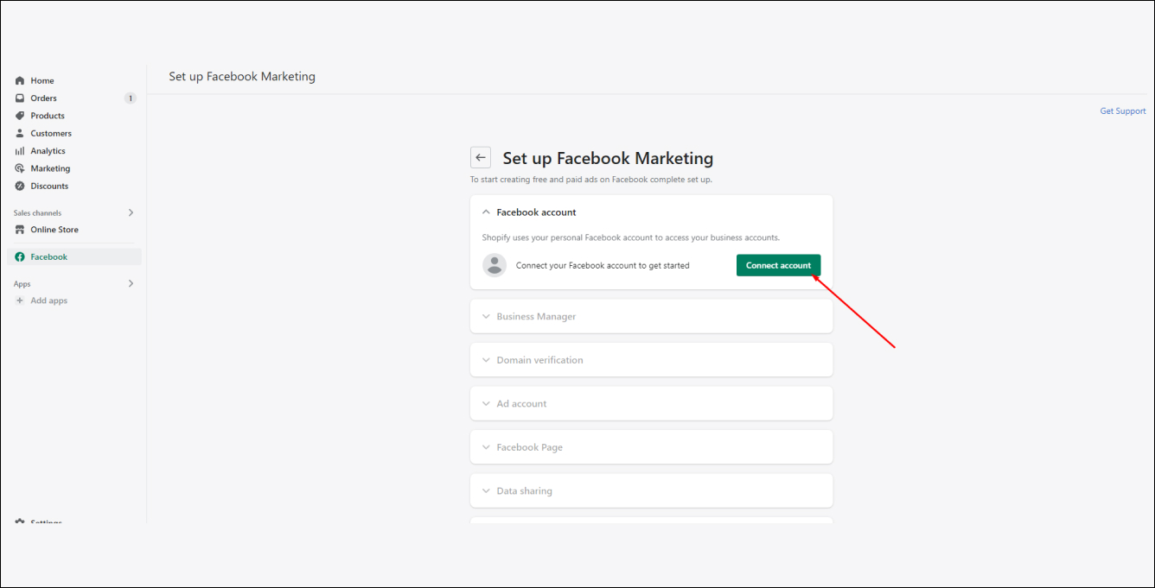Click the Products tag icon
This screenshot has height=588, width=1155.
tap(20, 116)
